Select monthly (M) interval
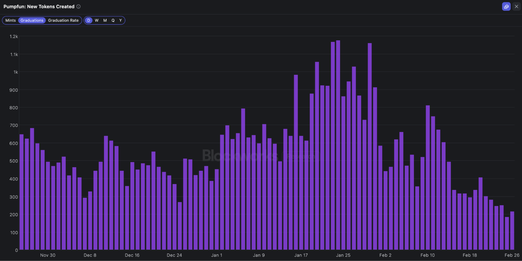Viewport: 522px width, 261px height. coord(105,20)
